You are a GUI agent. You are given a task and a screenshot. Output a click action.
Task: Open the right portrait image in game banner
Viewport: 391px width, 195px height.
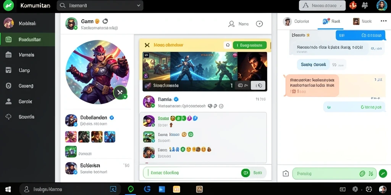[252, 66]
